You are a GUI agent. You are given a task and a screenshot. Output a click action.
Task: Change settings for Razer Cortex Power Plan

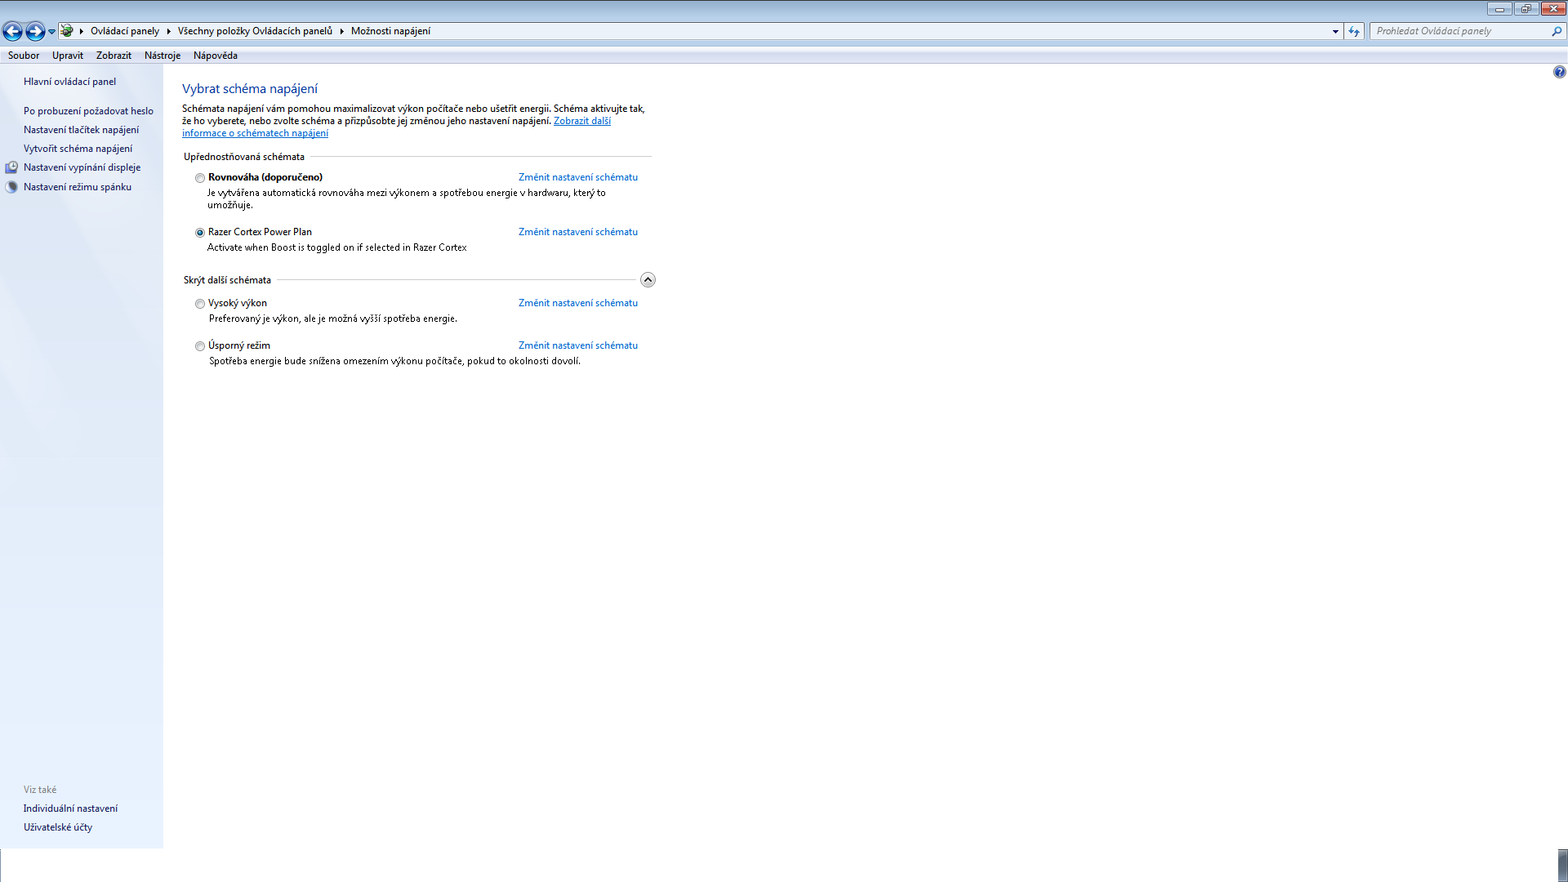pyautogui.click(x=578, y=232)
